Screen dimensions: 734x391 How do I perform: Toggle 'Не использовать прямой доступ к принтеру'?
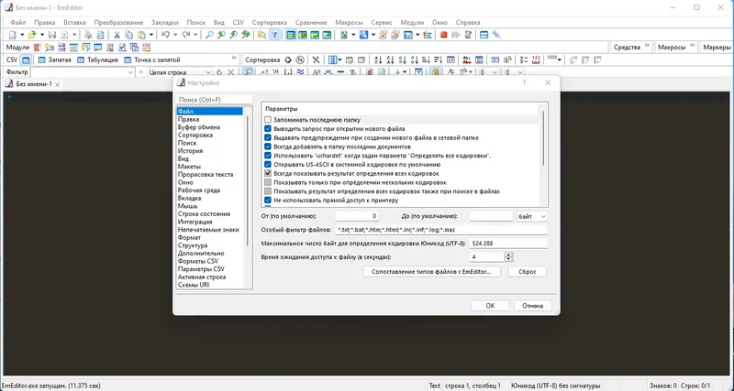point(268,201)
